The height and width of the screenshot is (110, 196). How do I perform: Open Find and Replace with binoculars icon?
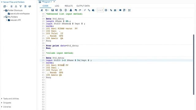click(115, 10)
